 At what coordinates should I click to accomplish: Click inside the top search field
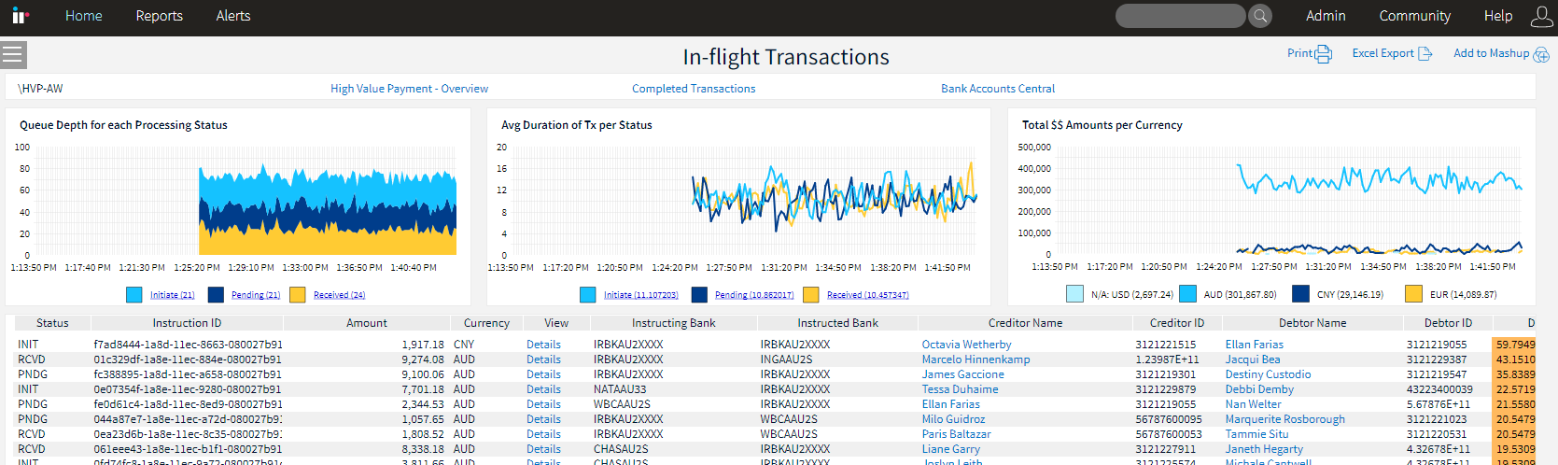1180,16
